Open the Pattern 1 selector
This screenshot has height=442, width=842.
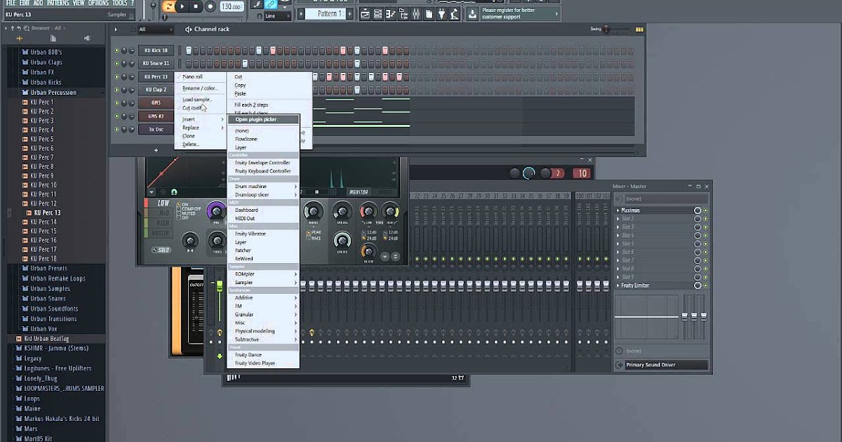coord(330,13)
